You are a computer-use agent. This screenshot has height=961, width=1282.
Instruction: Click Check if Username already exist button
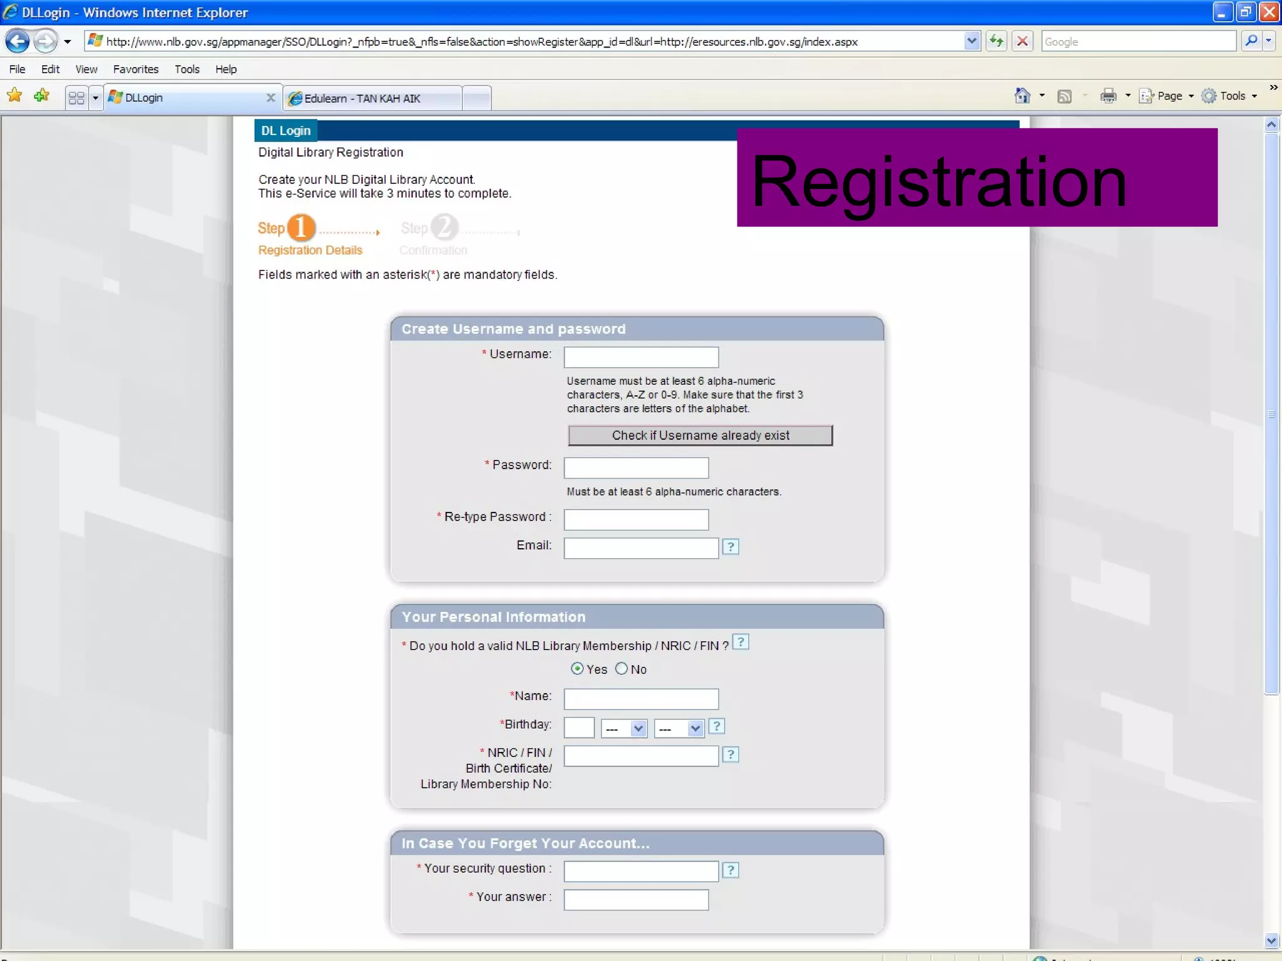(x=700, y=435)
